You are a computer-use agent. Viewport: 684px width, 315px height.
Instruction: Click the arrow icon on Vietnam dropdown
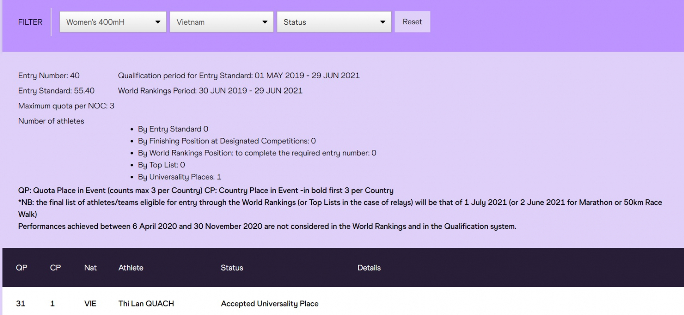265,22
